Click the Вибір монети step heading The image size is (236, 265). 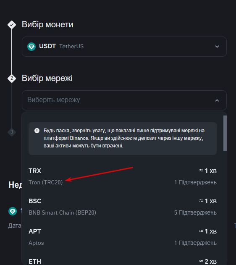[47, 24]
